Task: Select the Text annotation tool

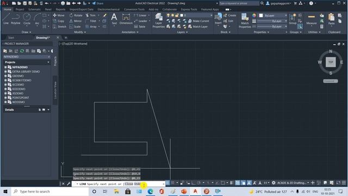Action: 114,19
